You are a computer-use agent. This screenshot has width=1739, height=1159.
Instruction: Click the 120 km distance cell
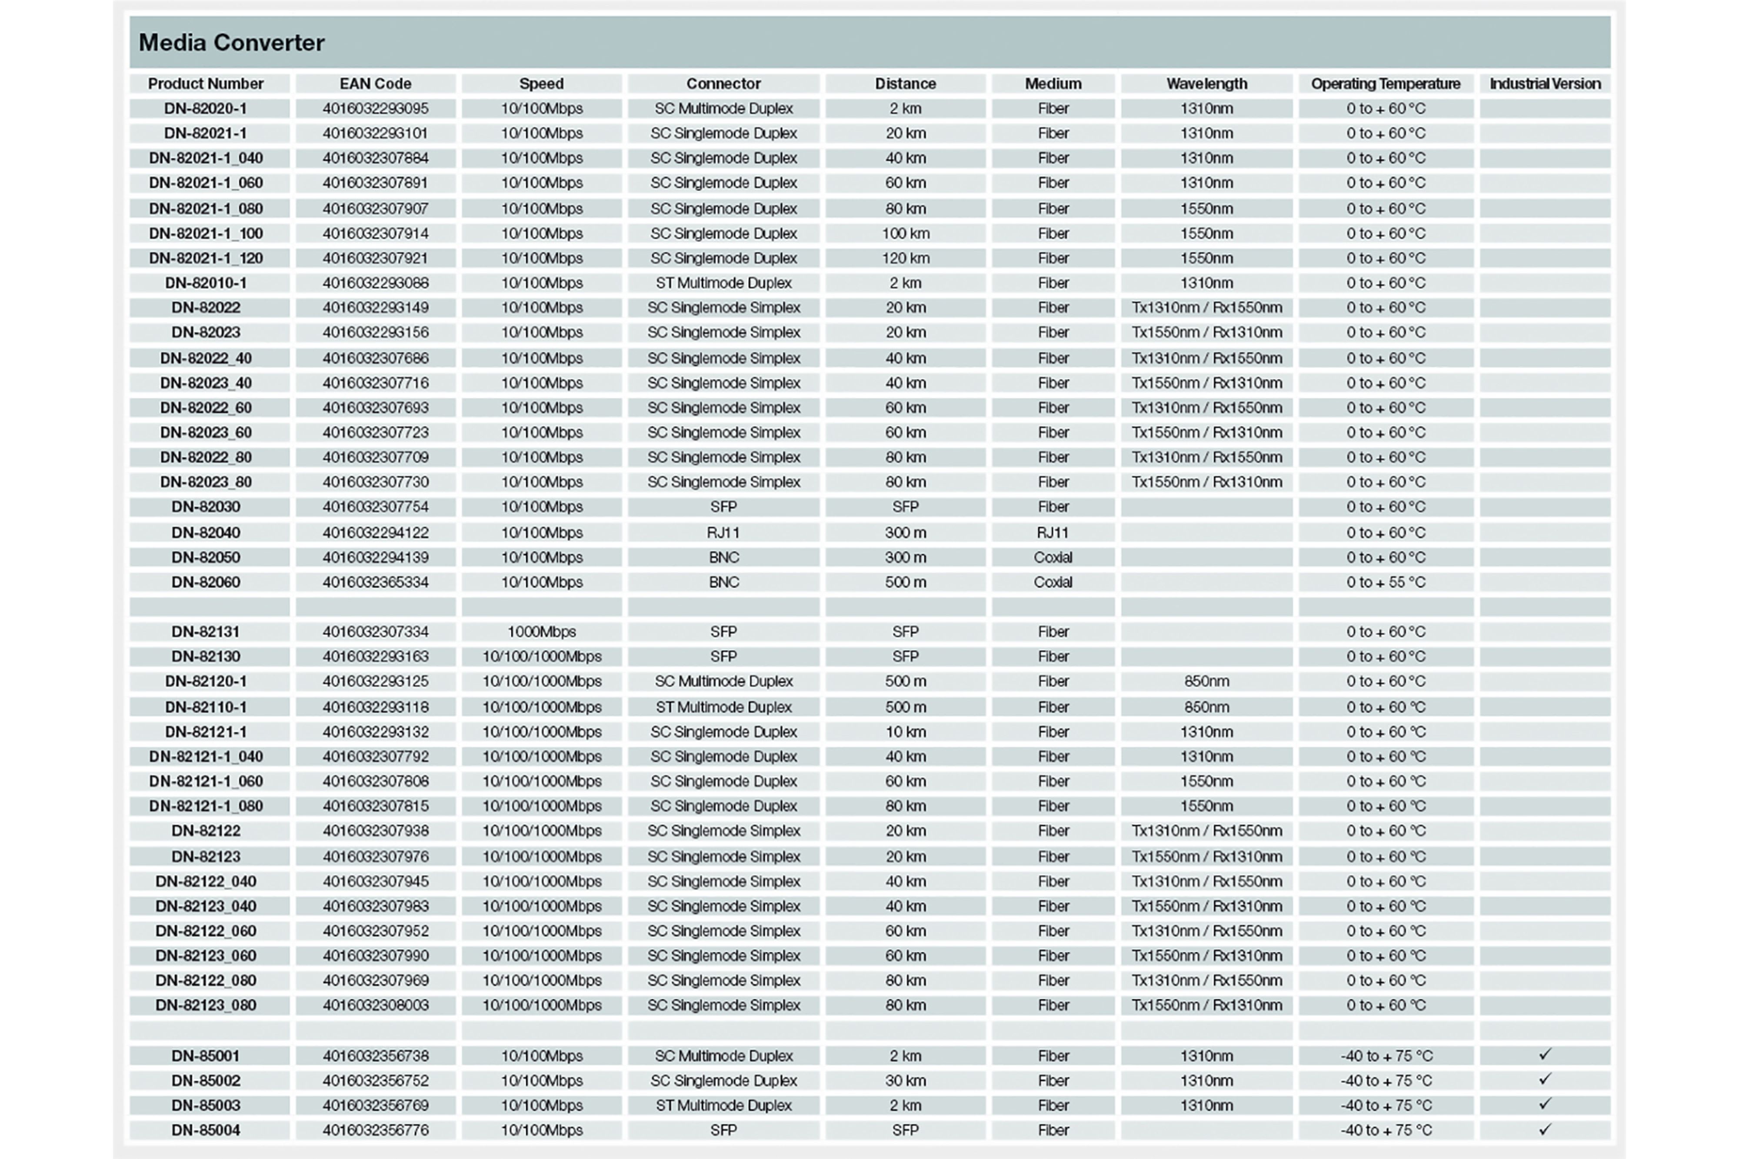905,259
